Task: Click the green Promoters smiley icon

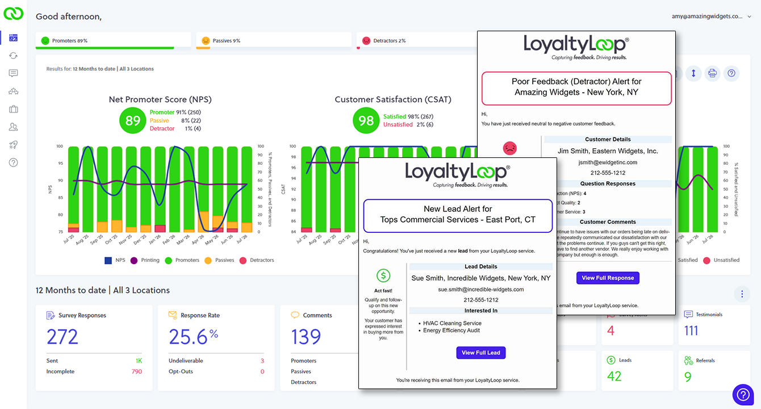Action: pos(45,41)
